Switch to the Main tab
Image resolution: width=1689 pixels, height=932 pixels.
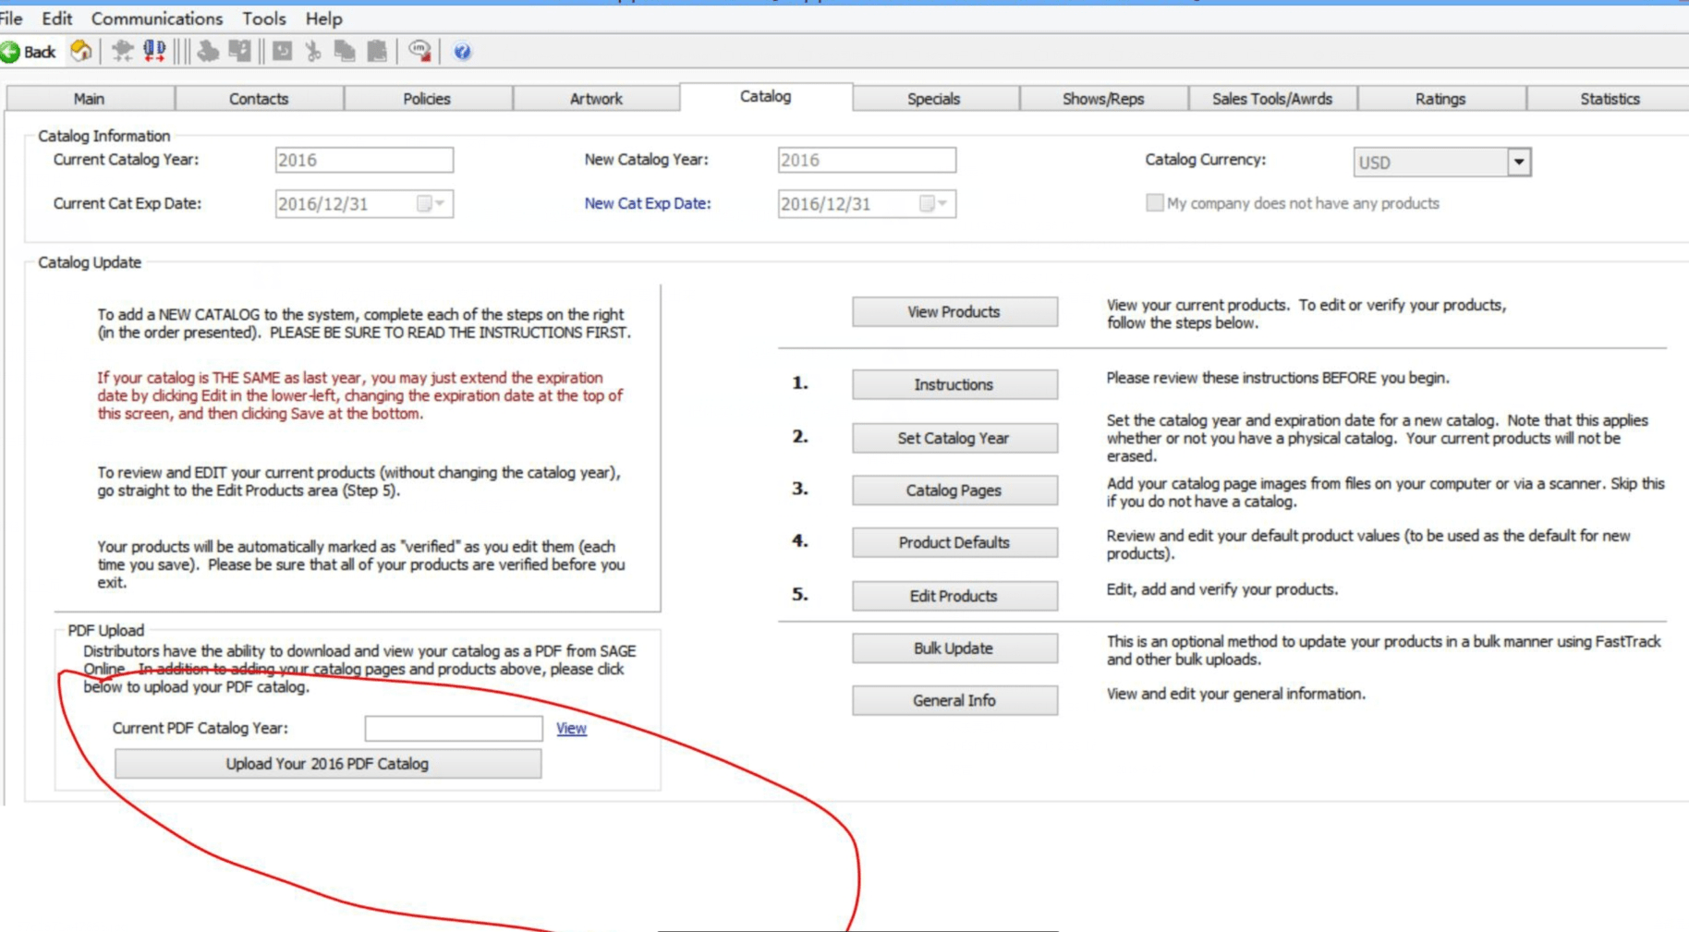click(x=90, y=99)
